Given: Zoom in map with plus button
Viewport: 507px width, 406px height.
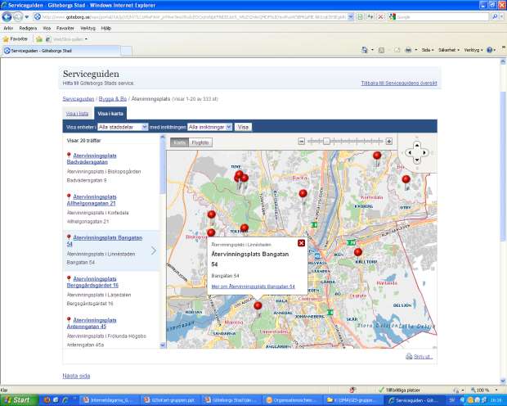Looking at the screenshot, I should tap(389, 141).
